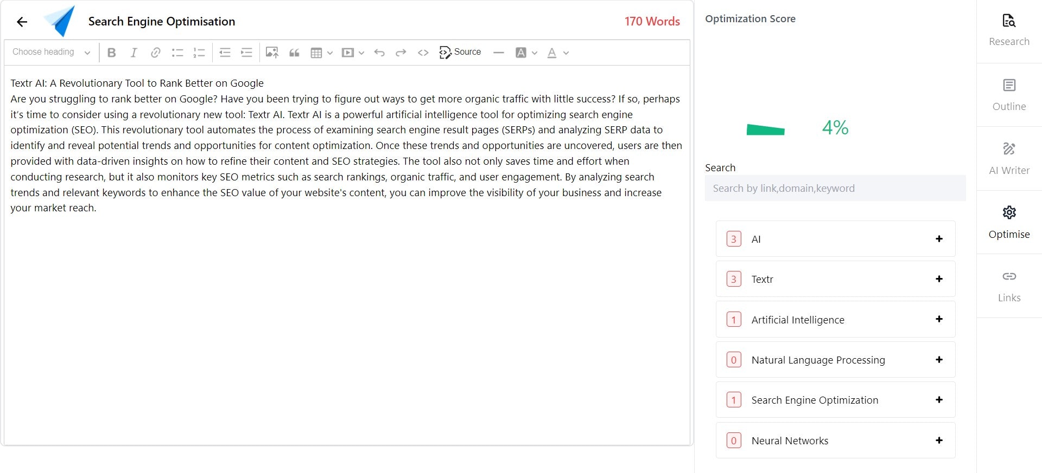Click the 4% score value
This screenshot has width=1042, height=473.
coord(835,128)
